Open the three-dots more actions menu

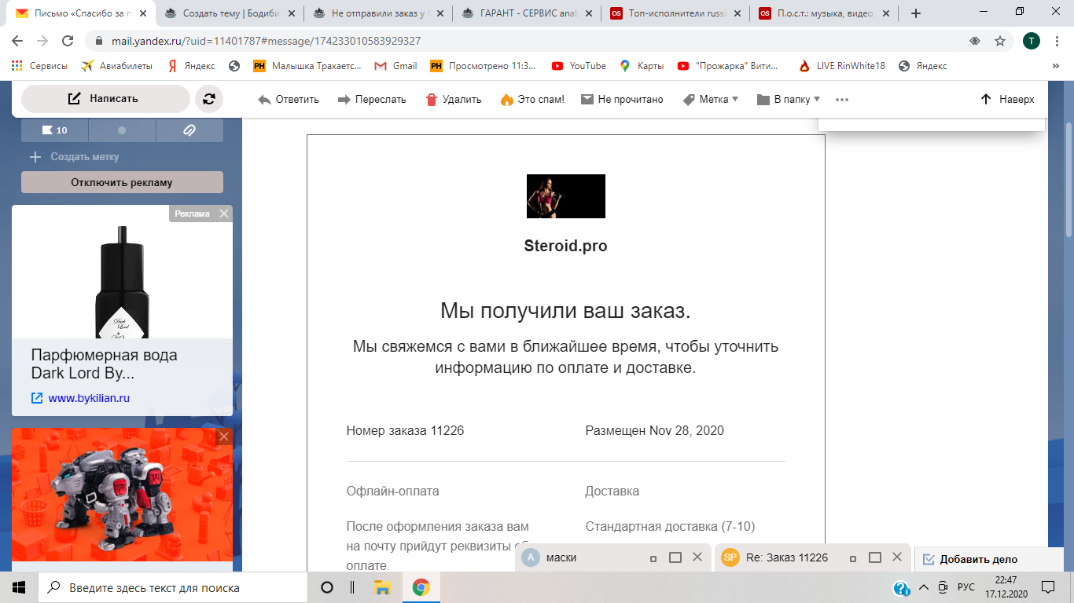(842, 100)
